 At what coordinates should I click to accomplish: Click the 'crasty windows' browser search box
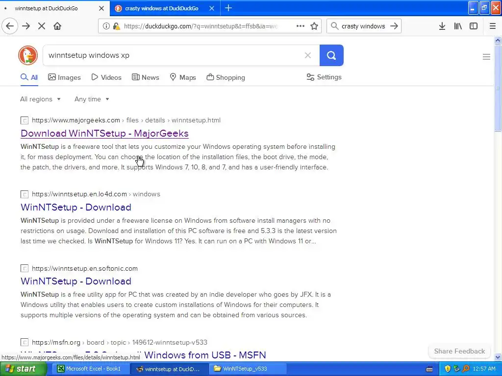tap(363, 26)
